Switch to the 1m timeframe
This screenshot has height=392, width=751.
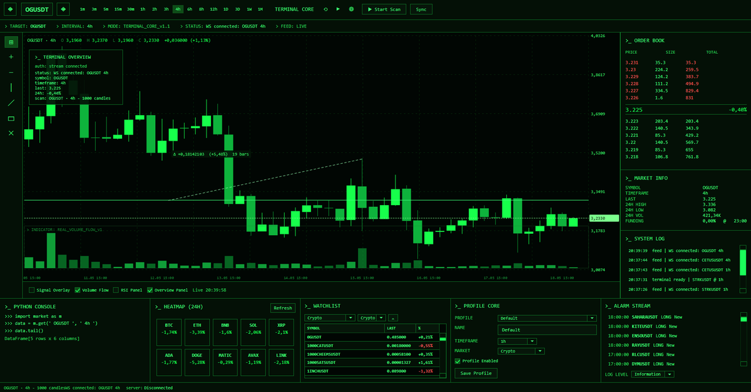tap(83, 9)
